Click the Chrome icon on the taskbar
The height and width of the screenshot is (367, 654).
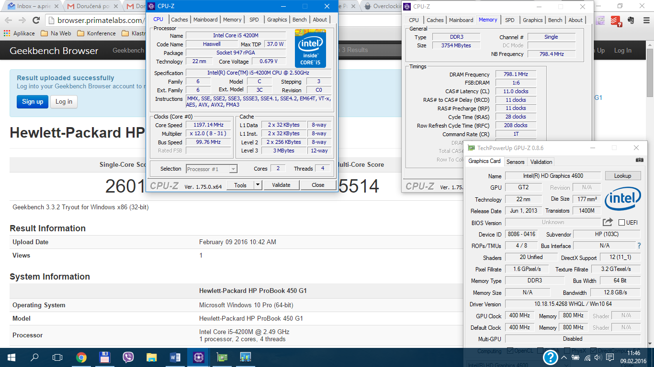pyautogui.click(x=81, y=357)
